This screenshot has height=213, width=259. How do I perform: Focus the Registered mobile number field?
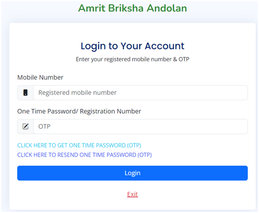(140, 93)
